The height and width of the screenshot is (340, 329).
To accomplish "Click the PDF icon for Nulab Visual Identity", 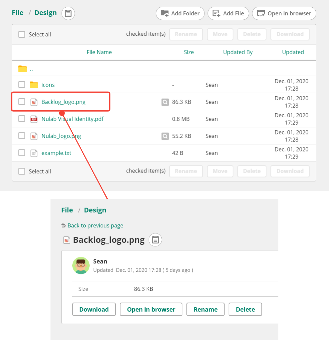I will (34, 119).
